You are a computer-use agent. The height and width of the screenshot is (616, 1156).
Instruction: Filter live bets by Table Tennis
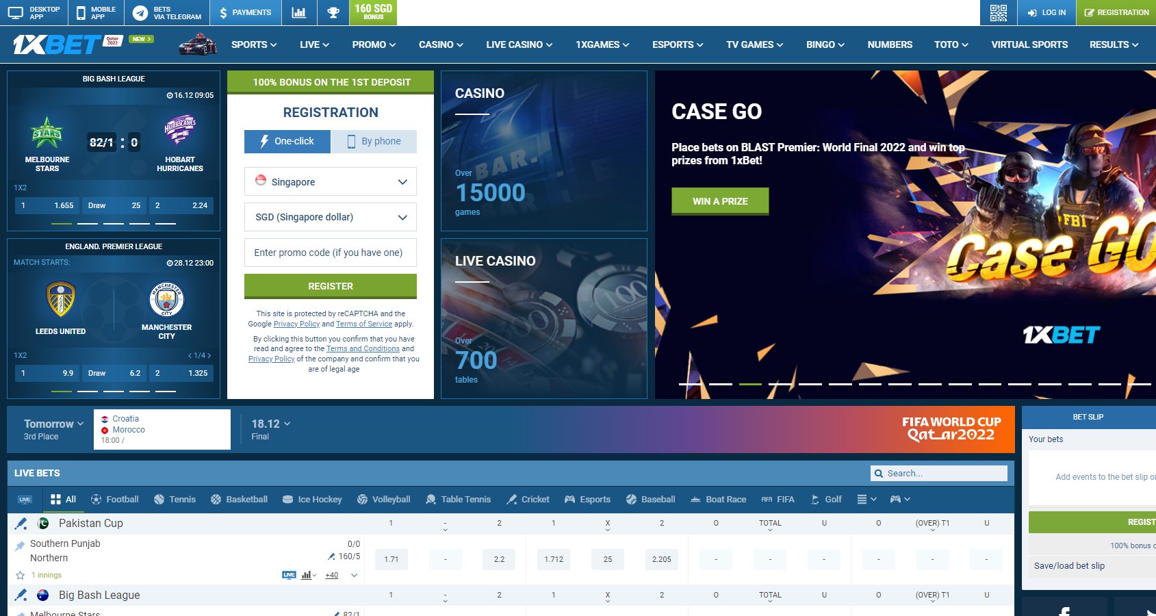pos(458,500)
